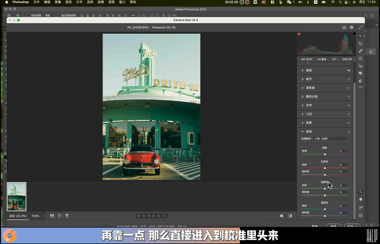Open the 滤镜 menu
Image resolution: width=380 pixels, height=244 pixels.
click(101, 2)
